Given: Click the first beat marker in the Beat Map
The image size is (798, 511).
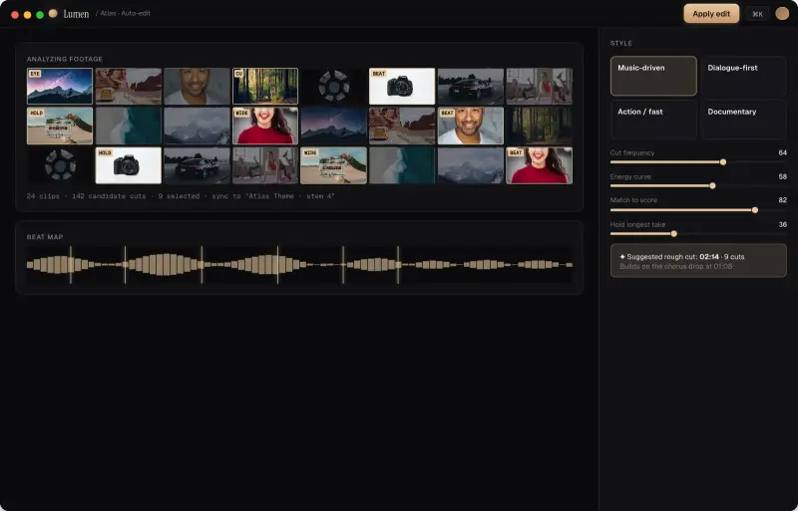Looking at the screenshot, I should pos(71,264).
